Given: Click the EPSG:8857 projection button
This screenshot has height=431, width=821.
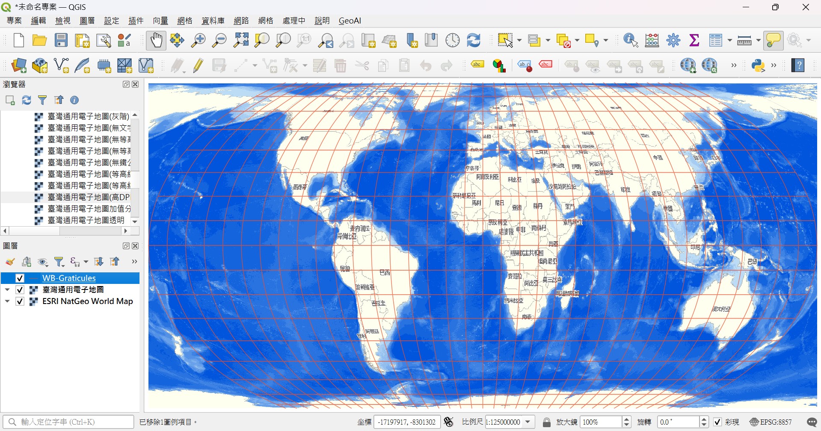Looking at the screenshot, I should point(771,422).
